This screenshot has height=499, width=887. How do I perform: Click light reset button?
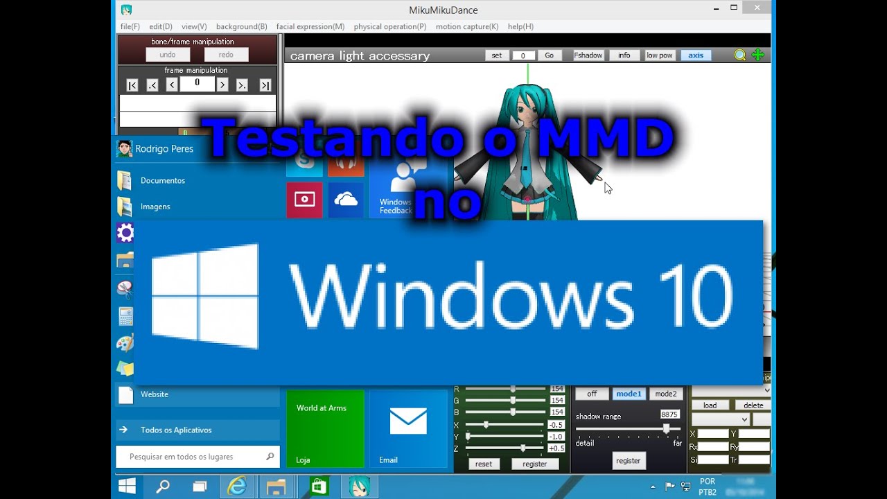[x=484, y=464]
